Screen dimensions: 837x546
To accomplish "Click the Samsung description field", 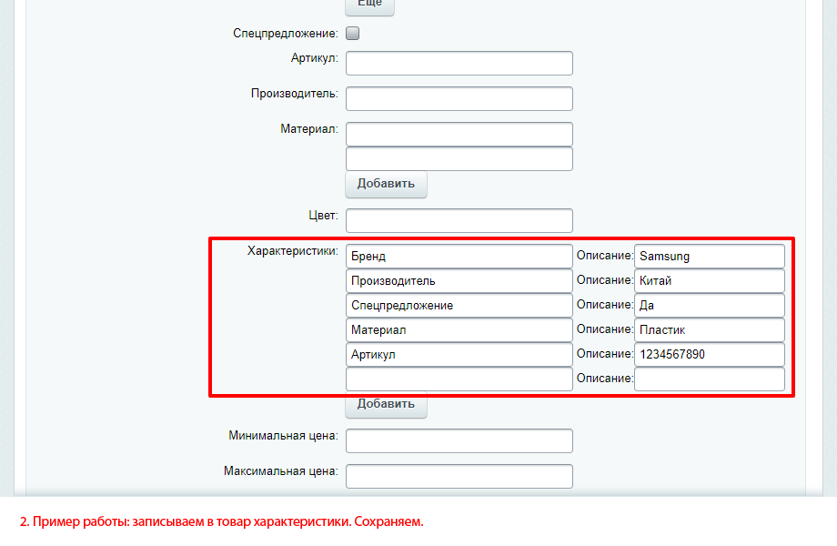I will tap(710, 256).
